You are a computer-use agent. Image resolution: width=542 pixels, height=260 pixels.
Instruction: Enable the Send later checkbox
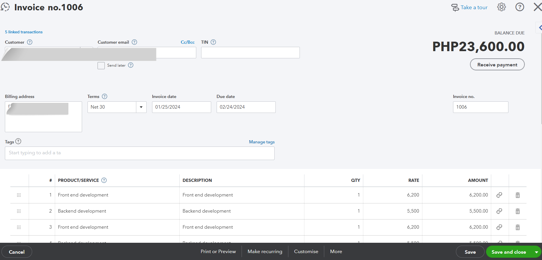click(101, 66)
